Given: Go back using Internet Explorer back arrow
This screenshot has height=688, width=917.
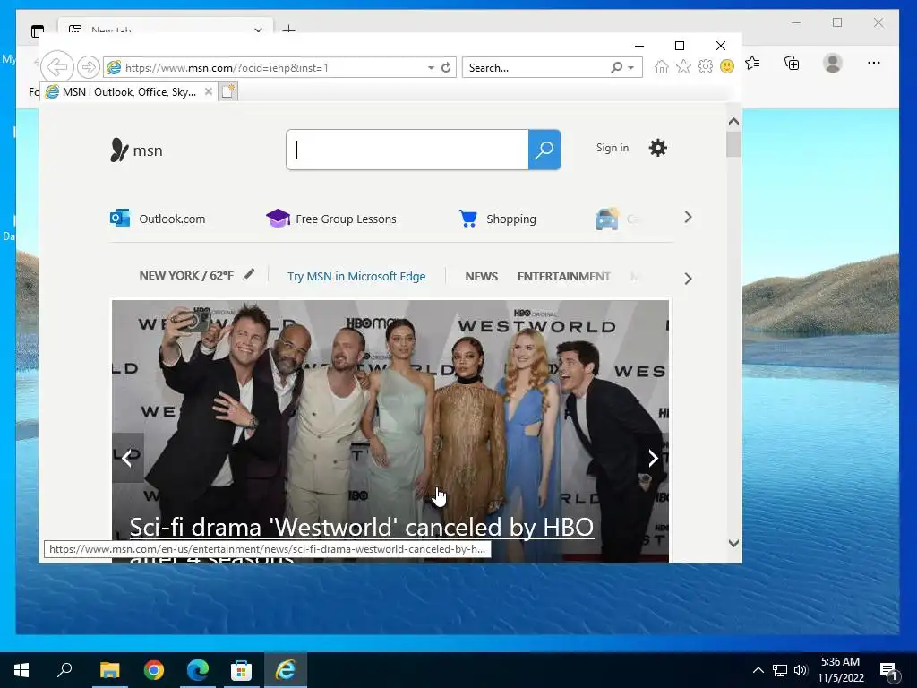Looking at the screenshot, I should click(56, 67).
